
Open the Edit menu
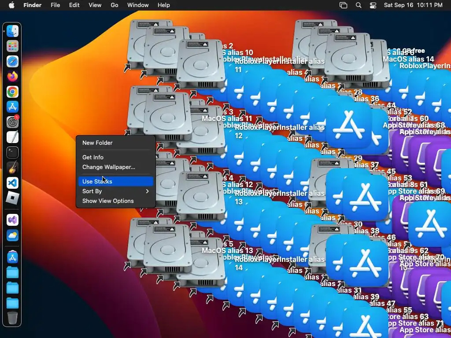coord(74,5)
